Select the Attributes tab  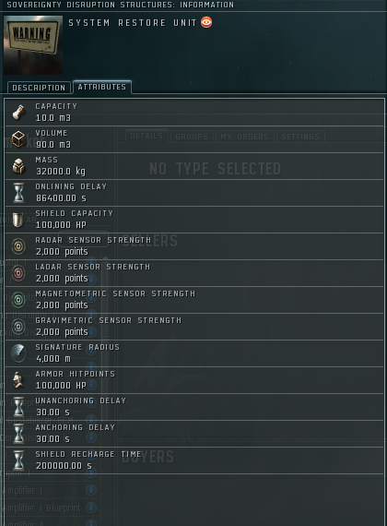click(102, 87)
